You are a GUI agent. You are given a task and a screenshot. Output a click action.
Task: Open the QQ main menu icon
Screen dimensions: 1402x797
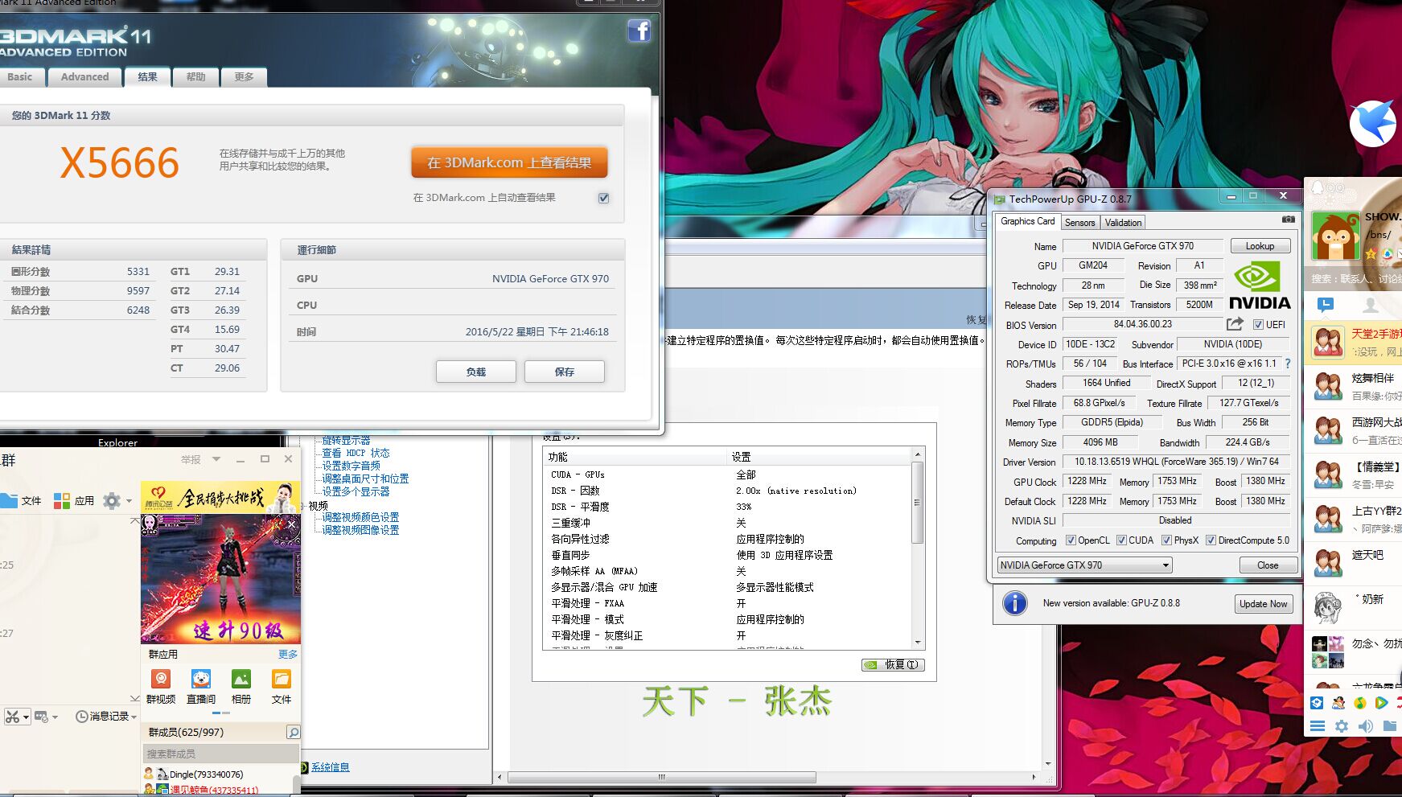[x=1317, y=726]
